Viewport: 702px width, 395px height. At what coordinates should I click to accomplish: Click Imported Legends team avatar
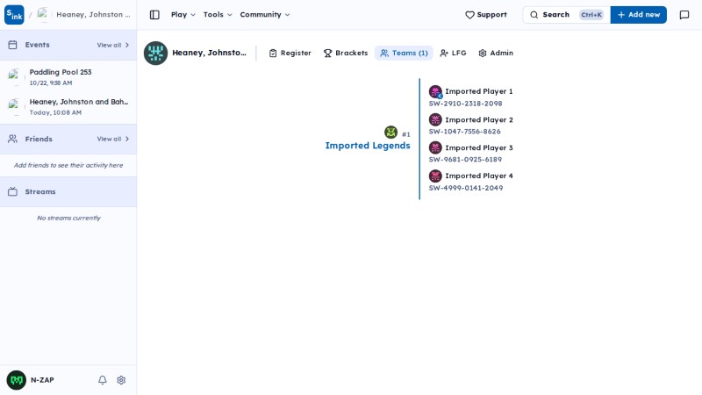pyautogui.click(x=390, y=133)
